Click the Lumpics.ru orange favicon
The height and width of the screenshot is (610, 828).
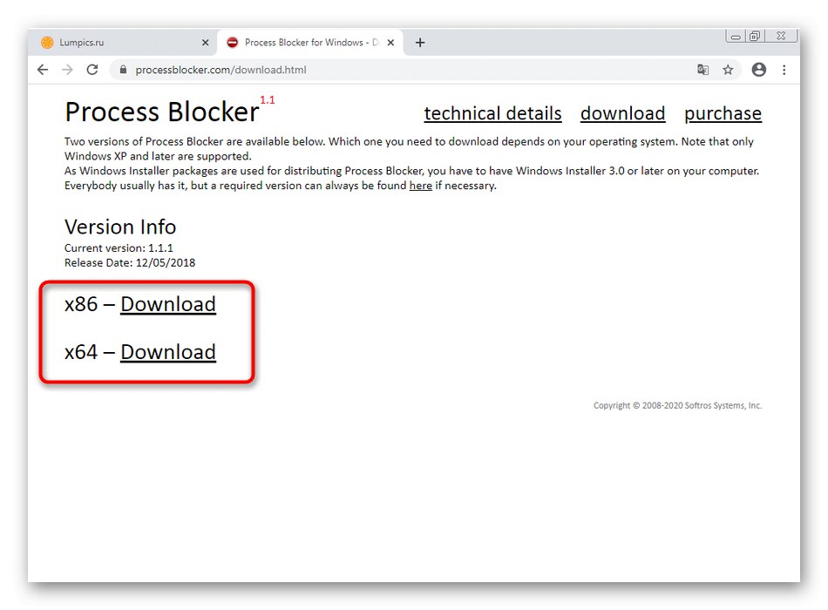pos(47,42)
